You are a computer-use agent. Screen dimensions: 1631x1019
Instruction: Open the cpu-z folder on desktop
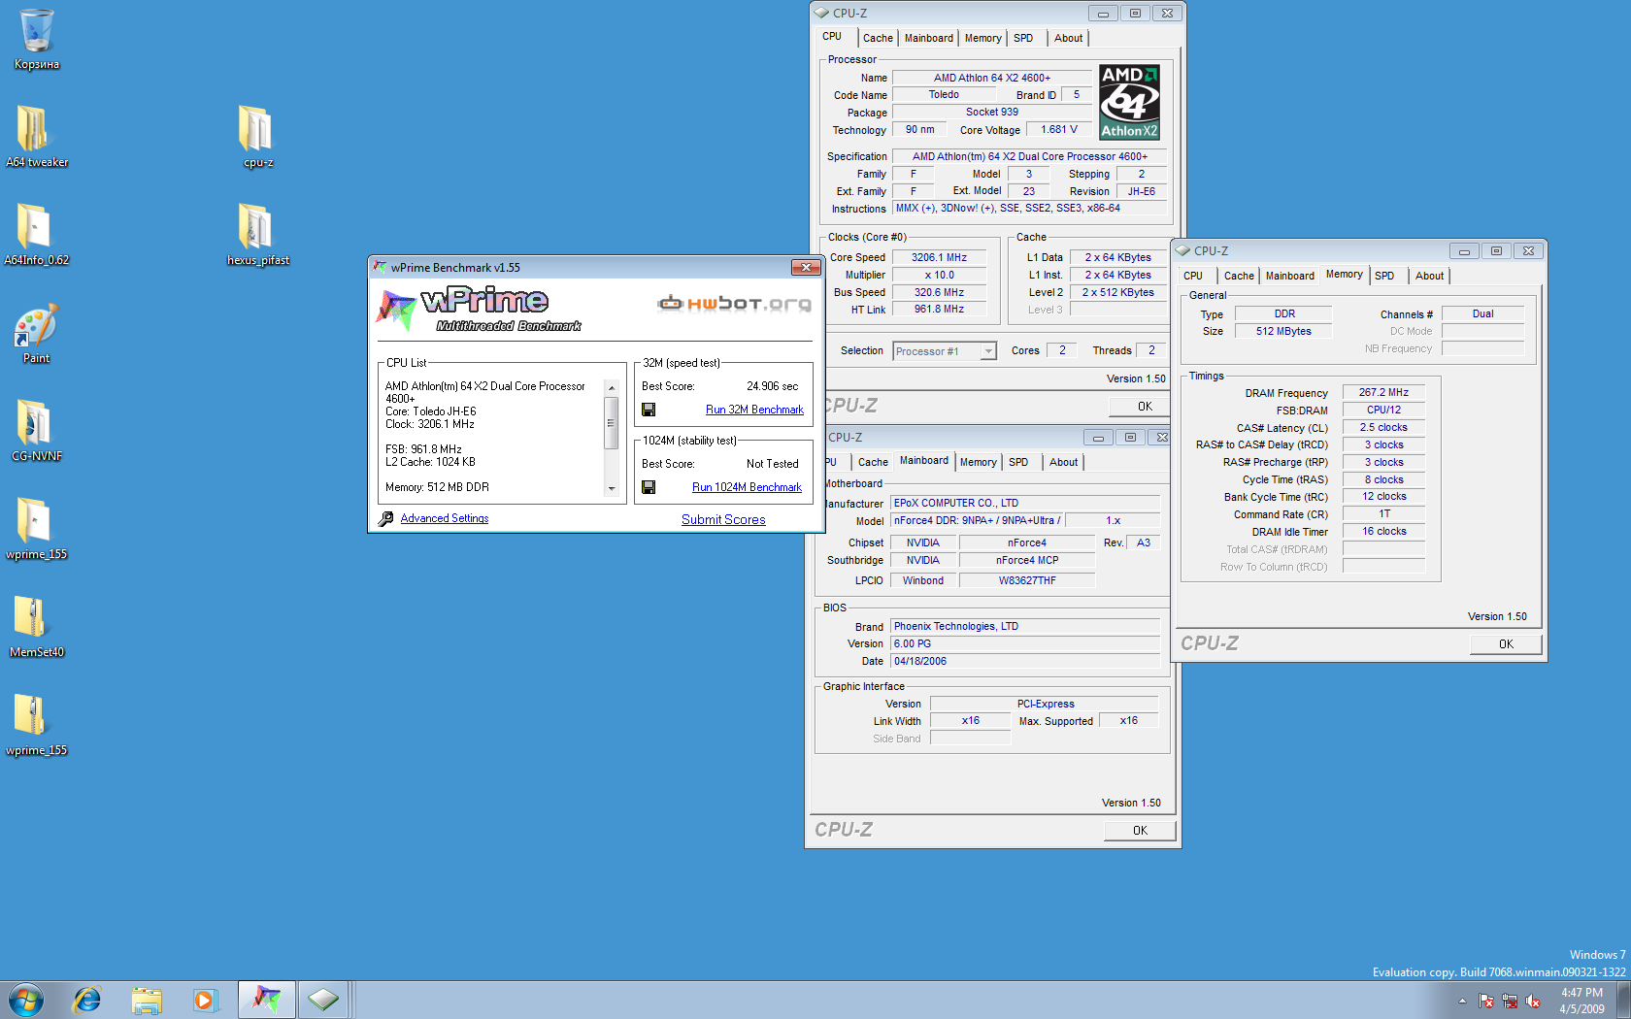(257, 136)
